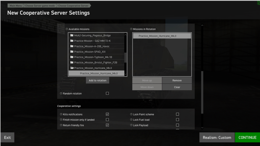Click the help icon beside Lock Paint scheme
The width and height of the screenshot is (260, 146).
tap(131, 114)
